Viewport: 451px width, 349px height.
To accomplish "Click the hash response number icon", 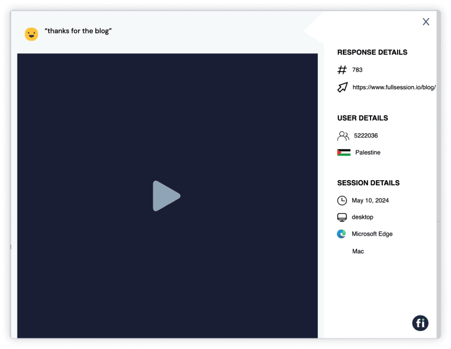I will pos(342,70).
